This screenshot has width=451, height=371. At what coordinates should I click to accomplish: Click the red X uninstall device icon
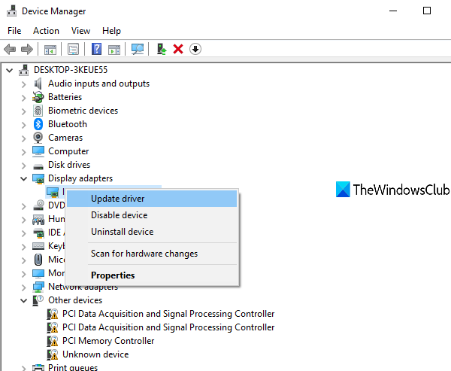point(178,49)
